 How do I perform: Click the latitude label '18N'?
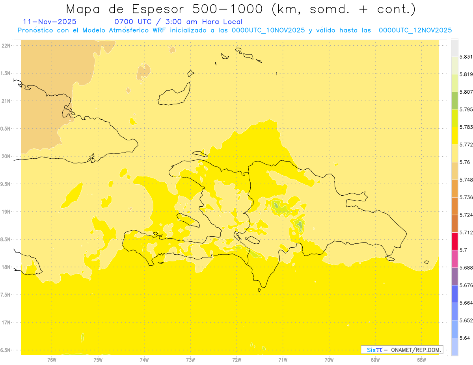[6, 267]
